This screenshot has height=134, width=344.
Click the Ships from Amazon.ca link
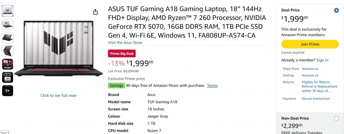(310, 69)
